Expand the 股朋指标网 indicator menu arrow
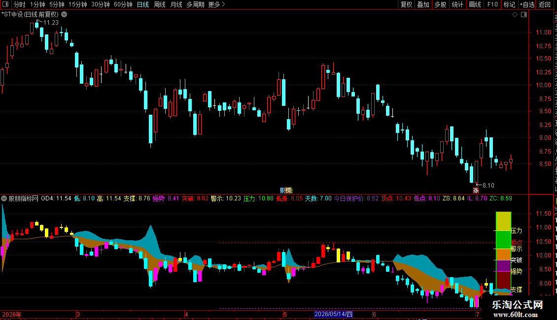The height and width of the screenshot is (320, 557). (4, 198)
